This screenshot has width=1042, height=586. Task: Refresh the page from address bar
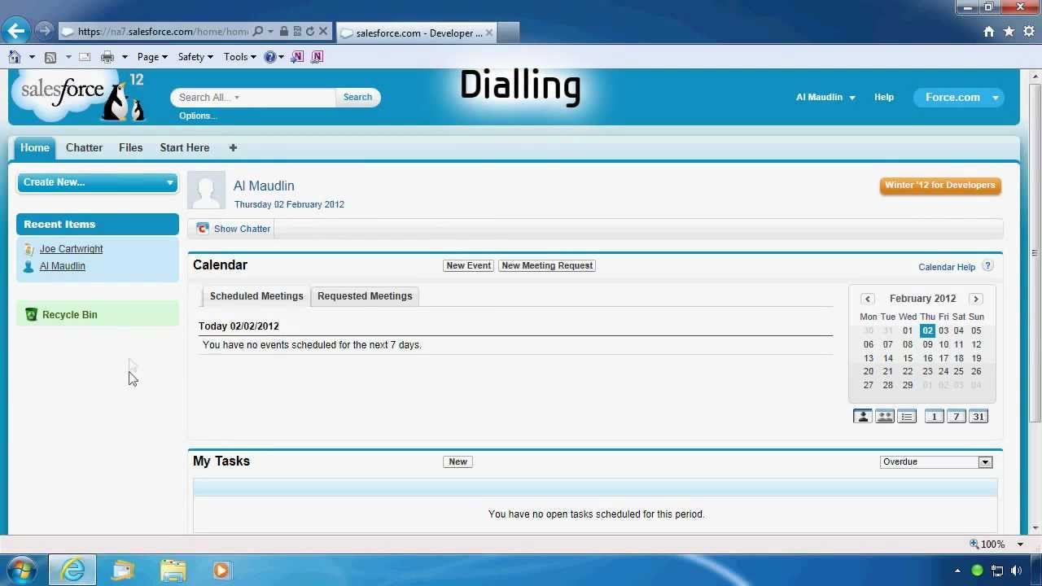[310, 32]
